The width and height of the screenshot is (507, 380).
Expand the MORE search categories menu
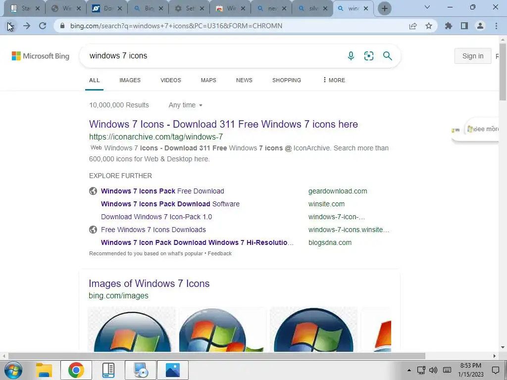tap(334, 80)
